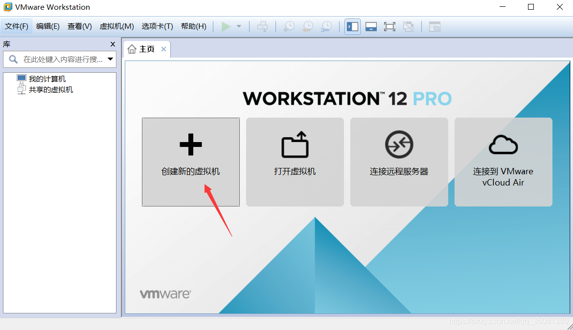Toggle the Library panel visibility
The height and width of the screenshot is (330, 573).
click(352, 26)
